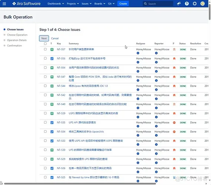Click the issue type icon for NT-544

tap(52, 86)
